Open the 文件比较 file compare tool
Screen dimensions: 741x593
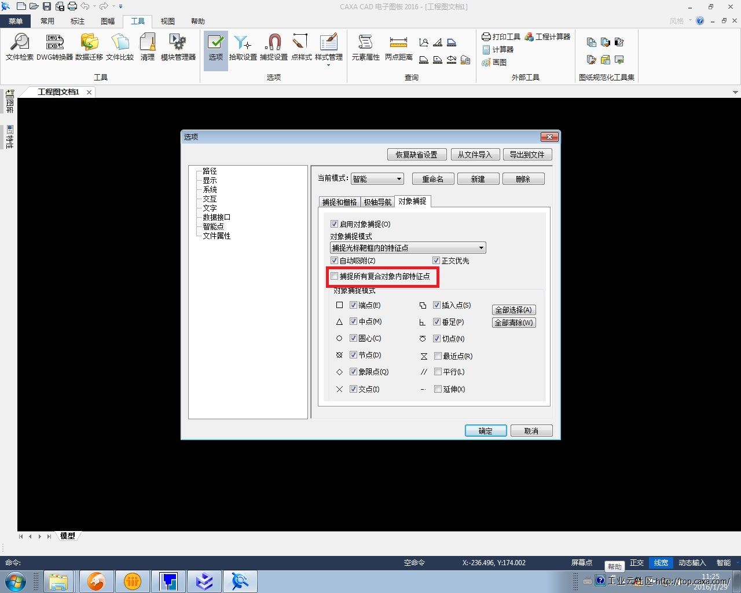120,47
